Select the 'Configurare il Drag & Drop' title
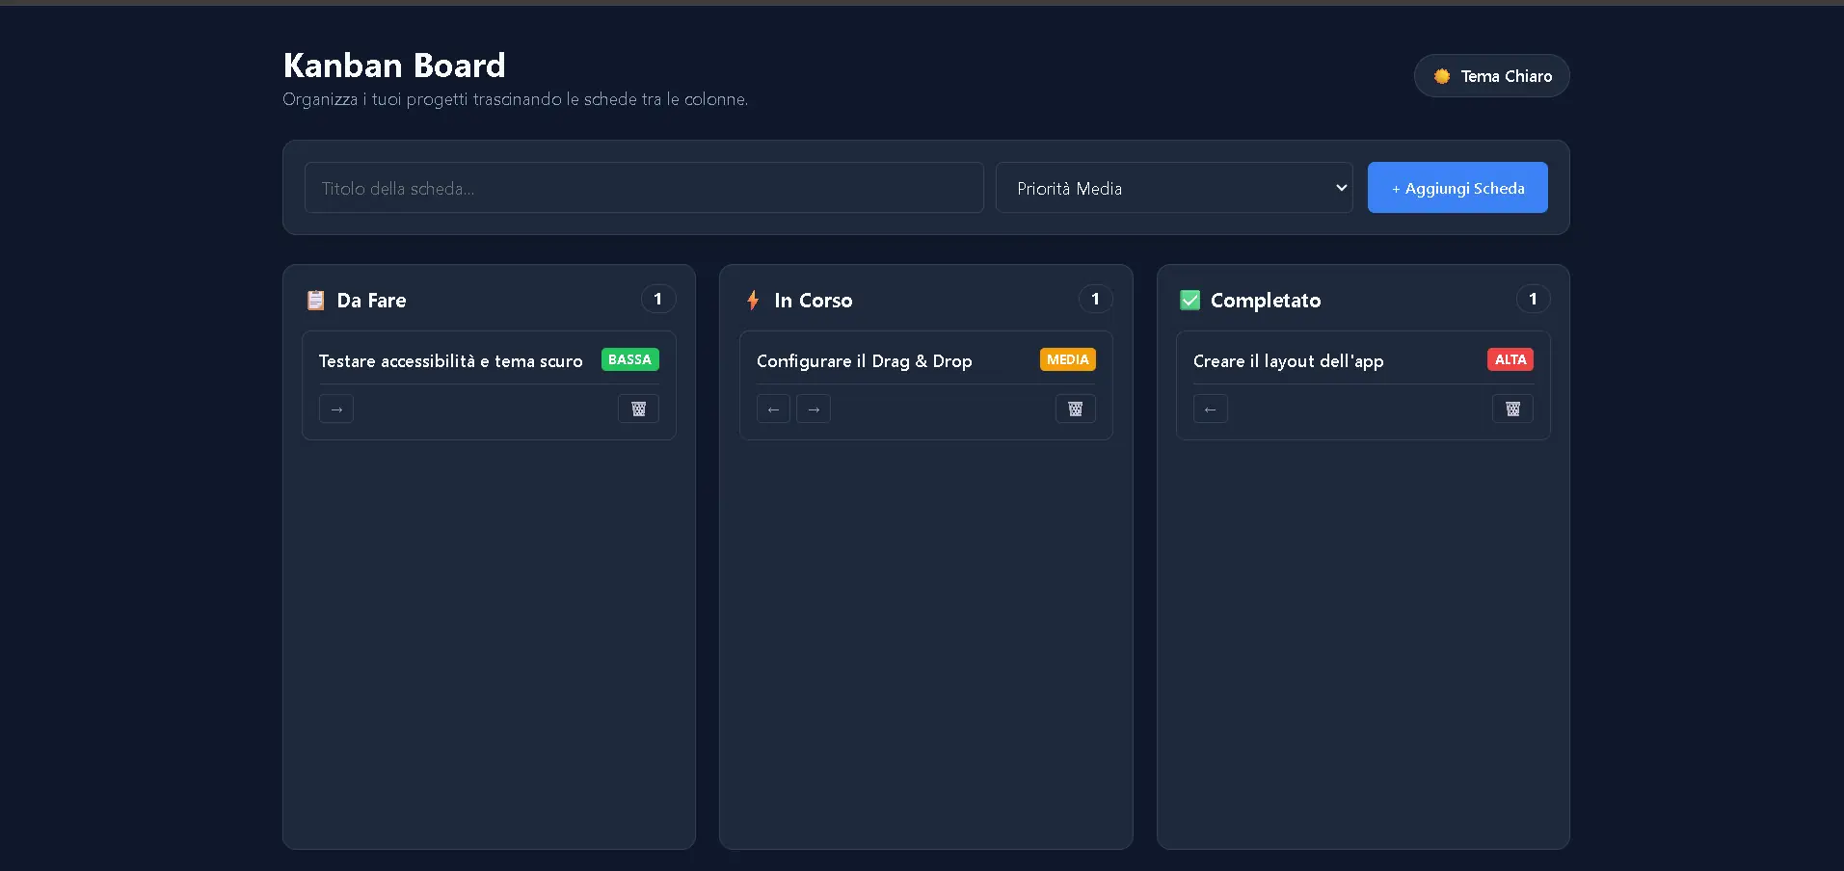1844x871 pixels. point(865,361)
